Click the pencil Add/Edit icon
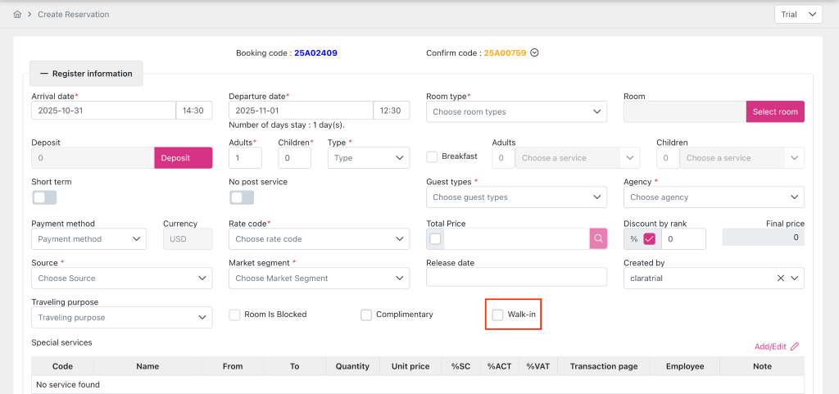The image size is (839, 394). (794, 346)
